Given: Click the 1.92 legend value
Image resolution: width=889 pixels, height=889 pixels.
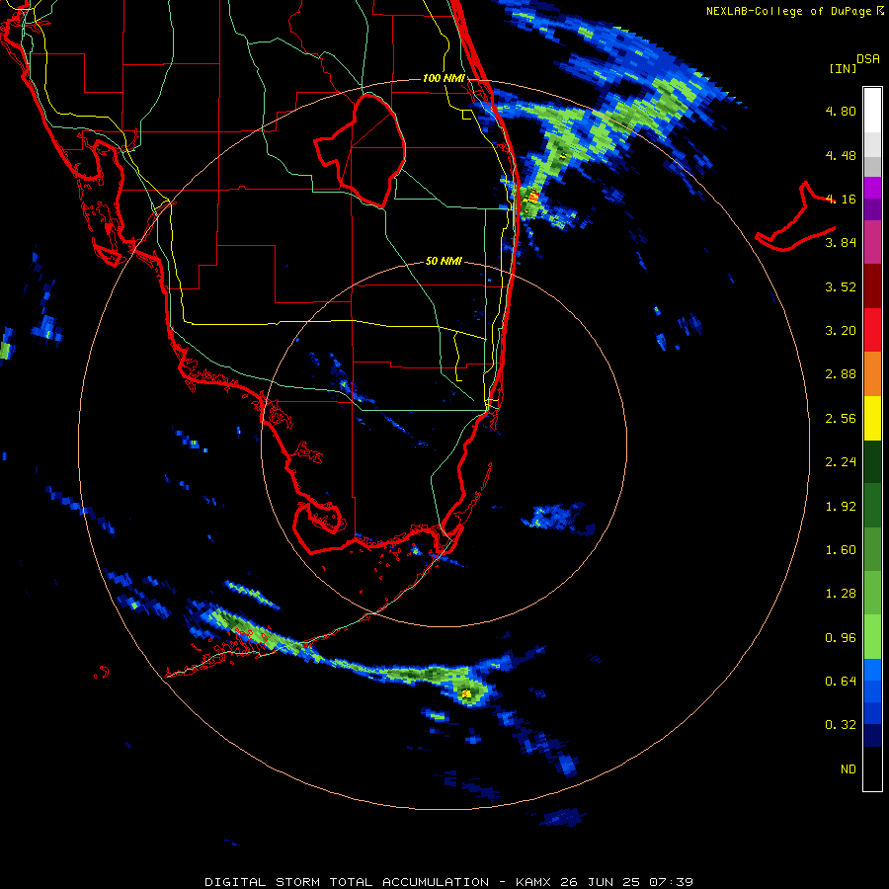Looking at the screenshot, I should (841, 507).
